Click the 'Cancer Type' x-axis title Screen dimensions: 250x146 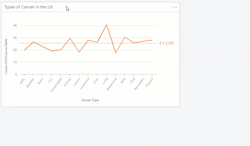point(90,100)
